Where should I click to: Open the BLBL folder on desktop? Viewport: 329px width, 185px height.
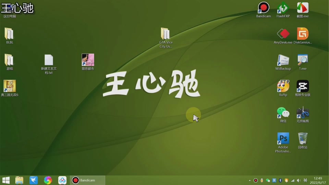pos(9,36)
